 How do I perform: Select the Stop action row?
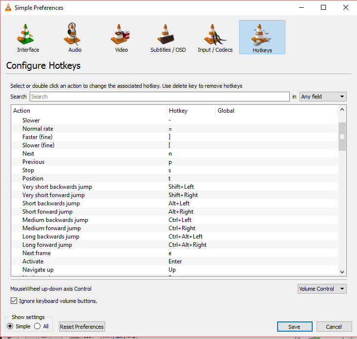pos(175,170)
